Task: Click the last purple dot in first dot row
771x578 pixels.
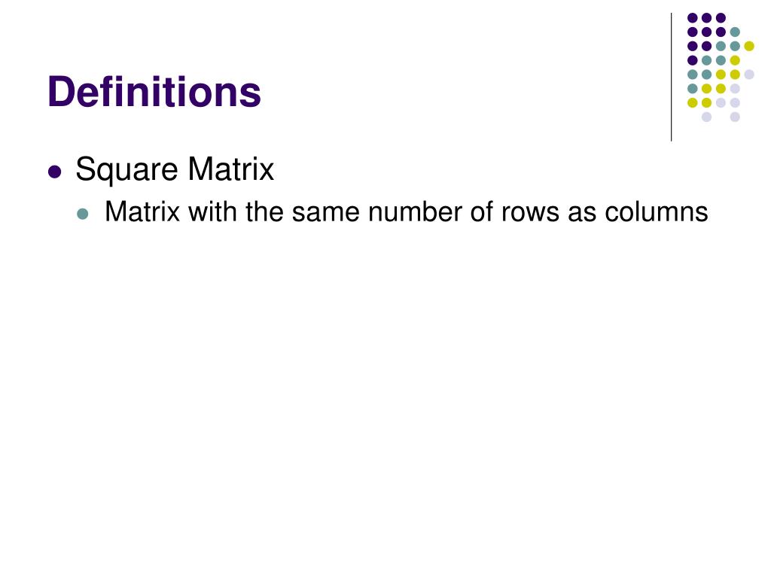Action: 721,18
